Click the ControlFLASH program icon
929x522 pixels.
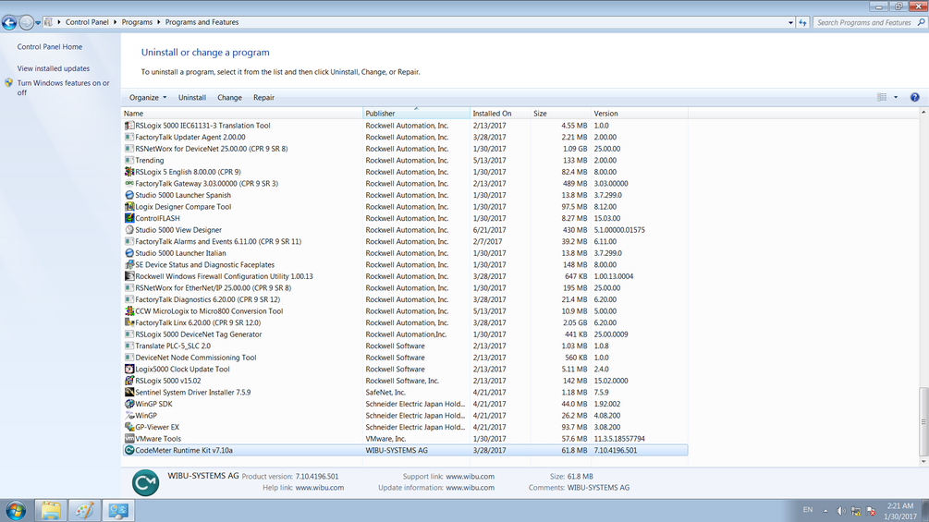[129, 218]
